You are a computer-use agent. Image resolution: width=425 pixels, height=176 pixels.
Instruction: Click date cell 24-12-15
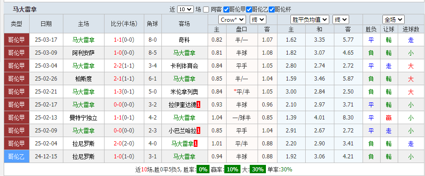click(x=46, y=157)
